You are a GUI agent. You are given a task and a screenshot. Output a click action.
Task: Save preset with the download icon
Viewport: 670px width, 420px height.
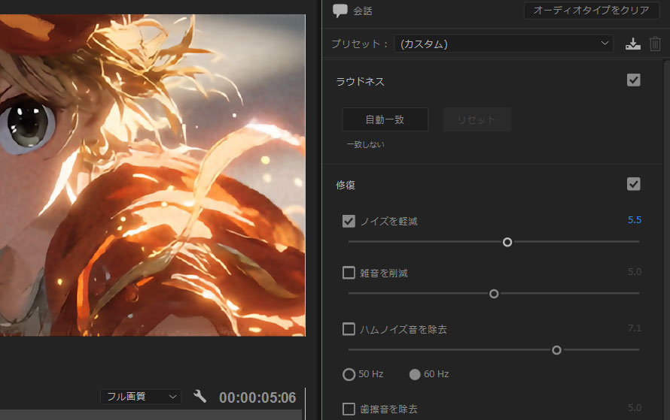pyautogui.click(x=633, y=44)
